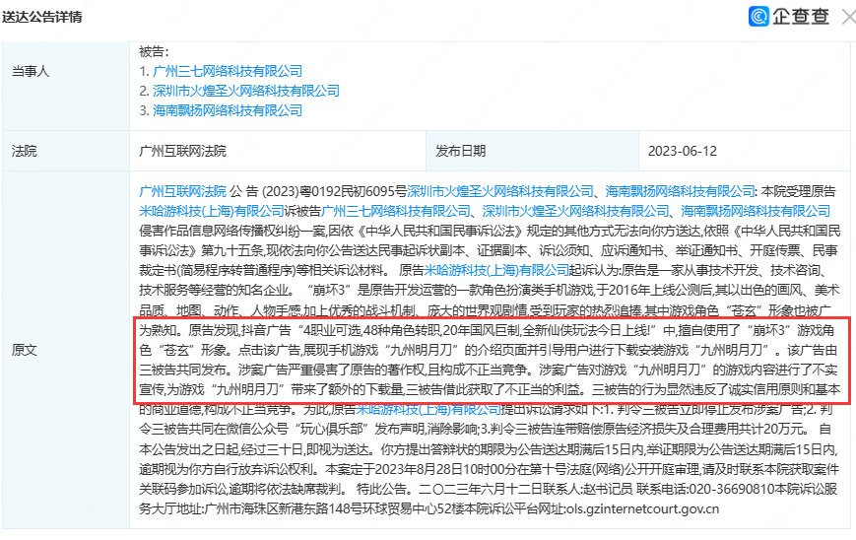This screenshot has height=540, width=856.
Task: Select the 当事人 row label
Action: click(x=30, y=72)
